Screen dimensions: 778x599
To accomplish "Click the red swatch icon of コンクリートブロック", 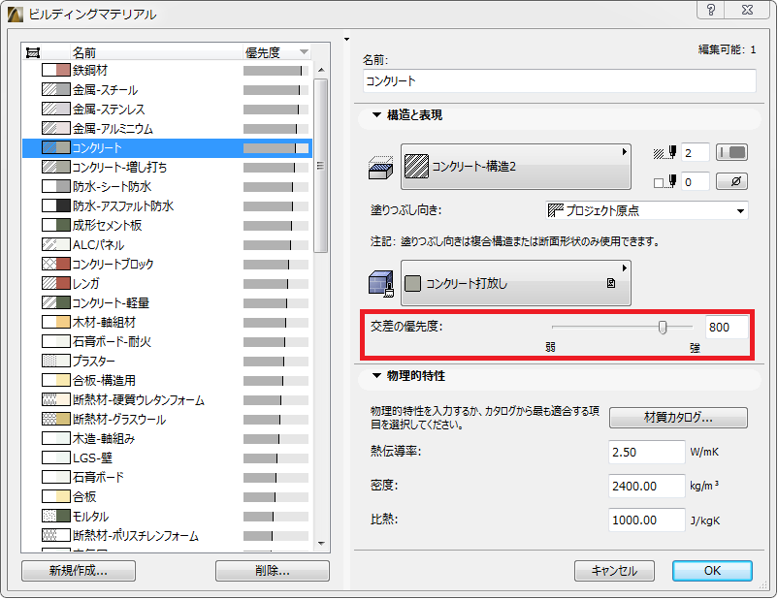I will (63, 264).
